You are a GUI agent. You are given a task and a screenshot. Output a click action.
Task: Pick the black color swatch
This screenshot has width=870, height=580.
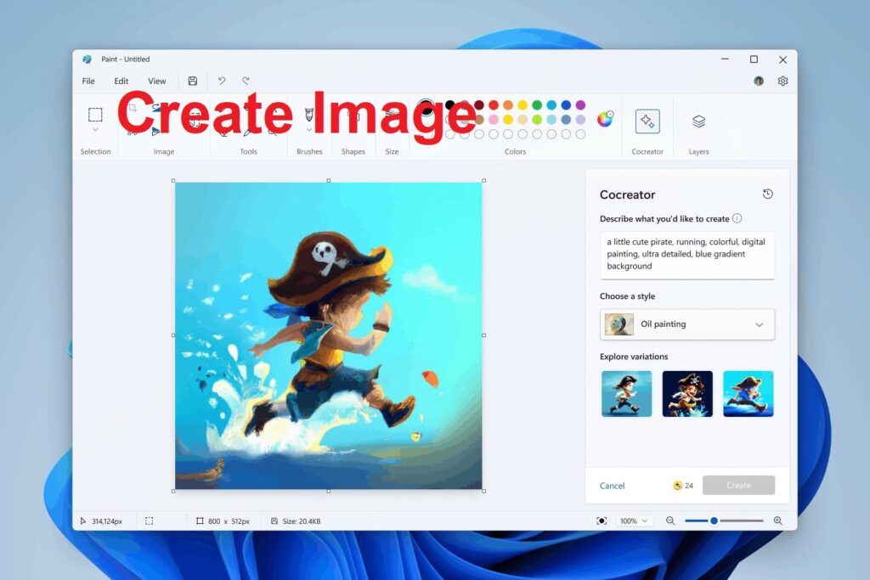450,104
